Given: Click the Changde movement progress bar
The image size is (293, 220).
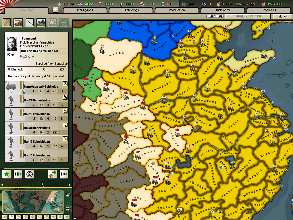Looking at the screenshot, I should coord(36,69).
